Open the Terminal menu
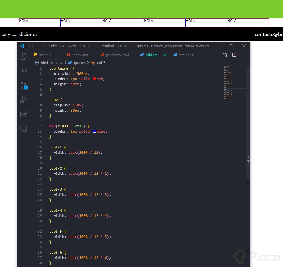 click(x=107, y=46)
